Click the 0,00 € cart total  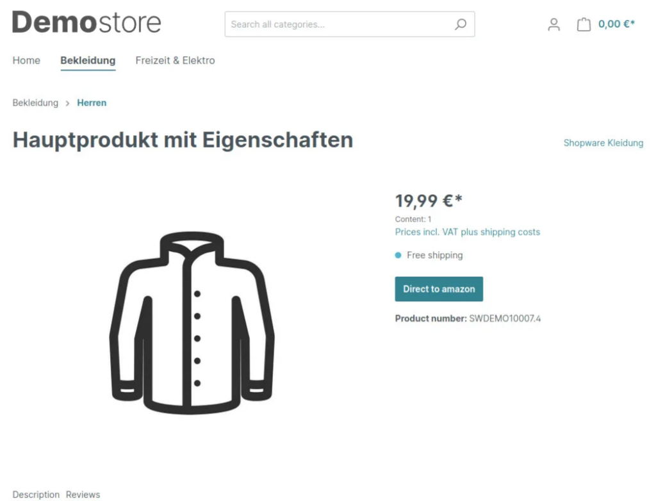pyautogui.click(x=616, y=24)
